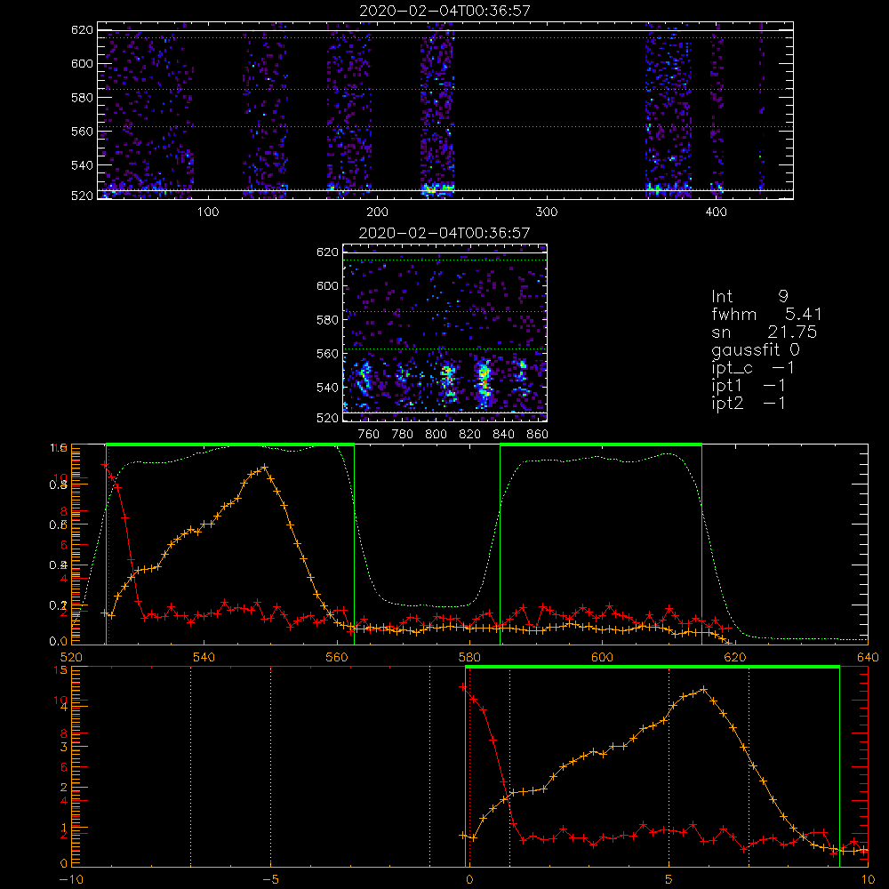Click x-axis label '820' of middle image

coord(470,435)
